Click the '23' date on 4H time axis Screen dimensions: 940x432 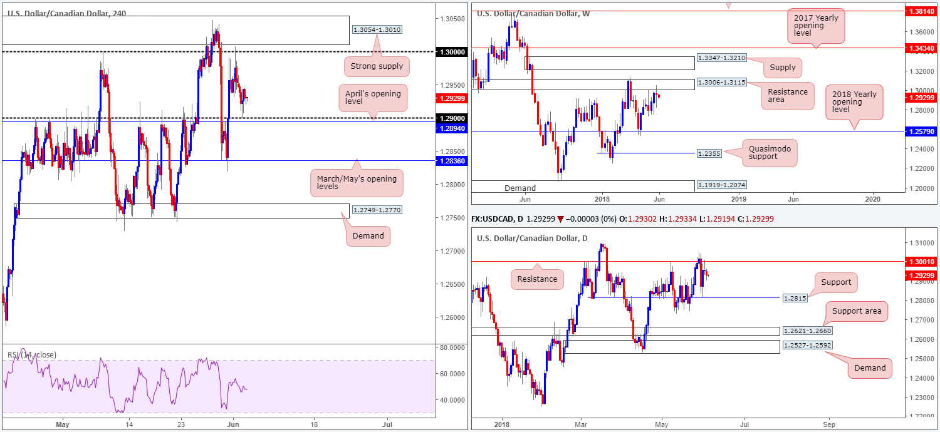180,423
